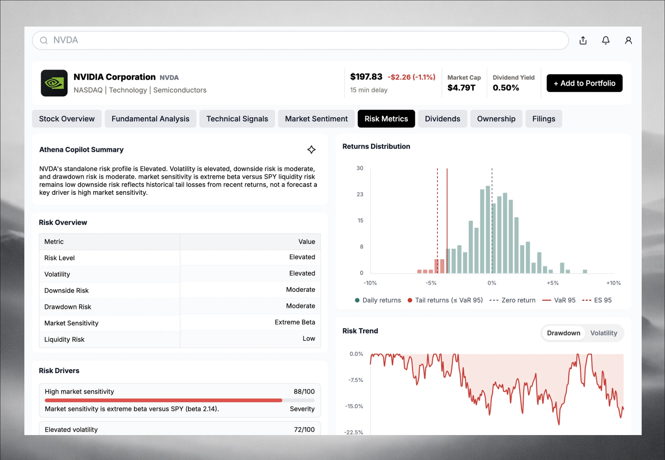Toggle the ES 95 legend entry

[597, 300]
